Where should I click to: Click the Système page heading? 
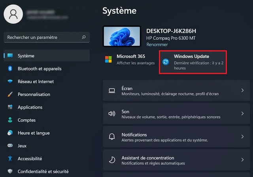coord(119,11)
